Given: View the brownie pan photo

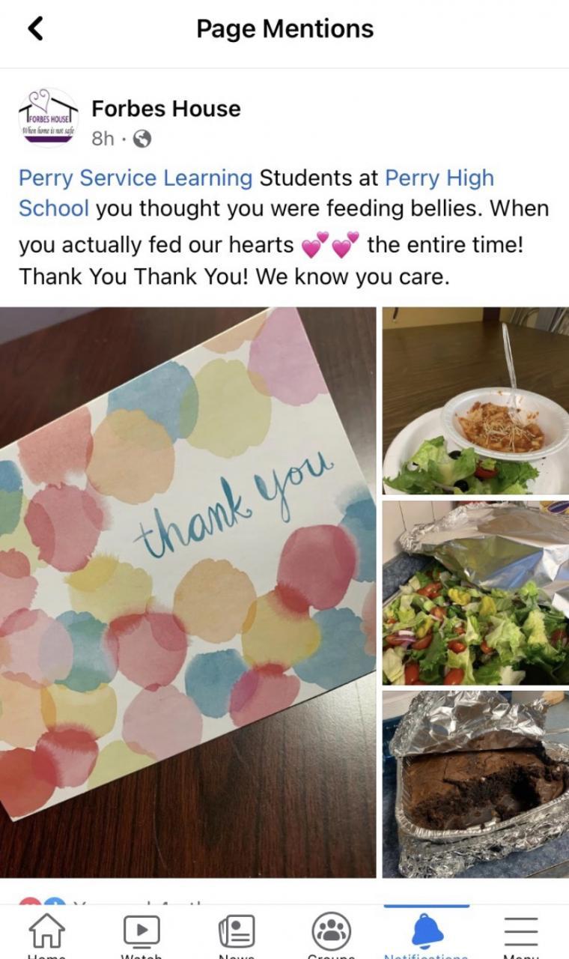Looking at the screenshot, I should (475, 784).
